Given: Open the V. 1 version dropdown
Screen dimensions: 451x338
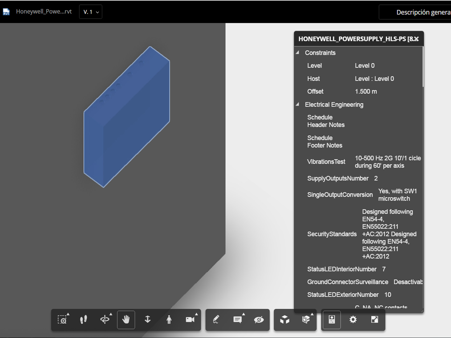Looking at the screenshot, I should tap(91, 12).
